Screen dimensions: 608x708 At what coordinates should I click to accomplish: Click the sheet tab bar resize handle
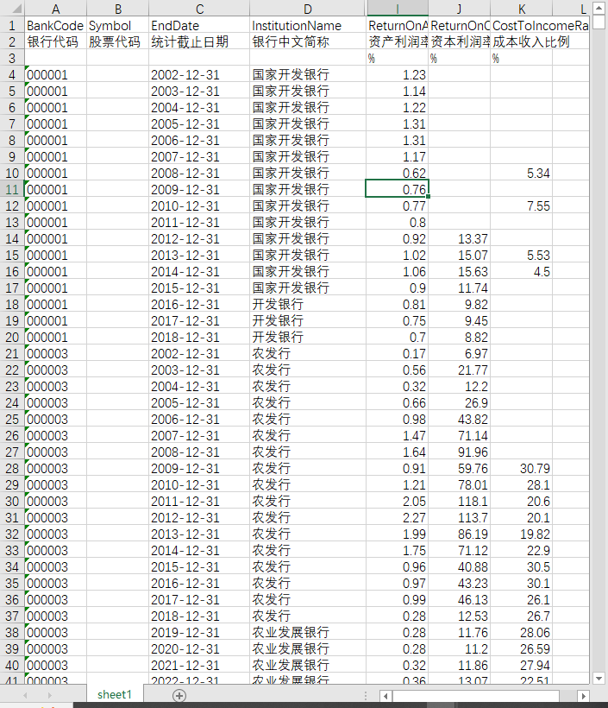tap(366, 696)
